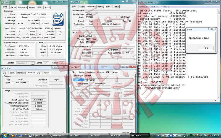This screenshot has width=221, height=138.
Task: Click the Code Name value Penryn
Action: point(25,17)
